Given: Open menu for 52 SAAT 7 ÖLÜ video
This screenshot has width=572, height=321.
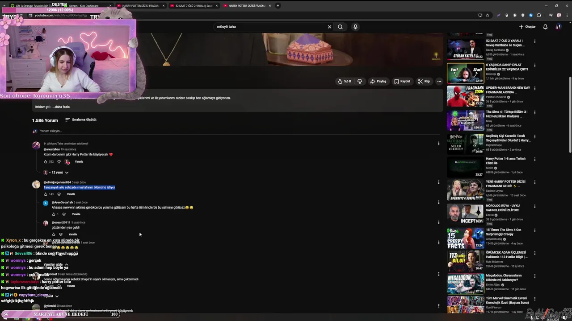Looking at the screenshot, I should click(x=534, y=41).
